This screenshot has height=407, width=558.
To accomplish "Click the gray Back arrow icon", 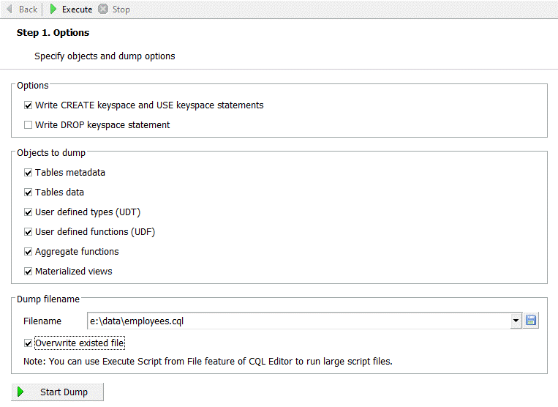I will point(9,10).
